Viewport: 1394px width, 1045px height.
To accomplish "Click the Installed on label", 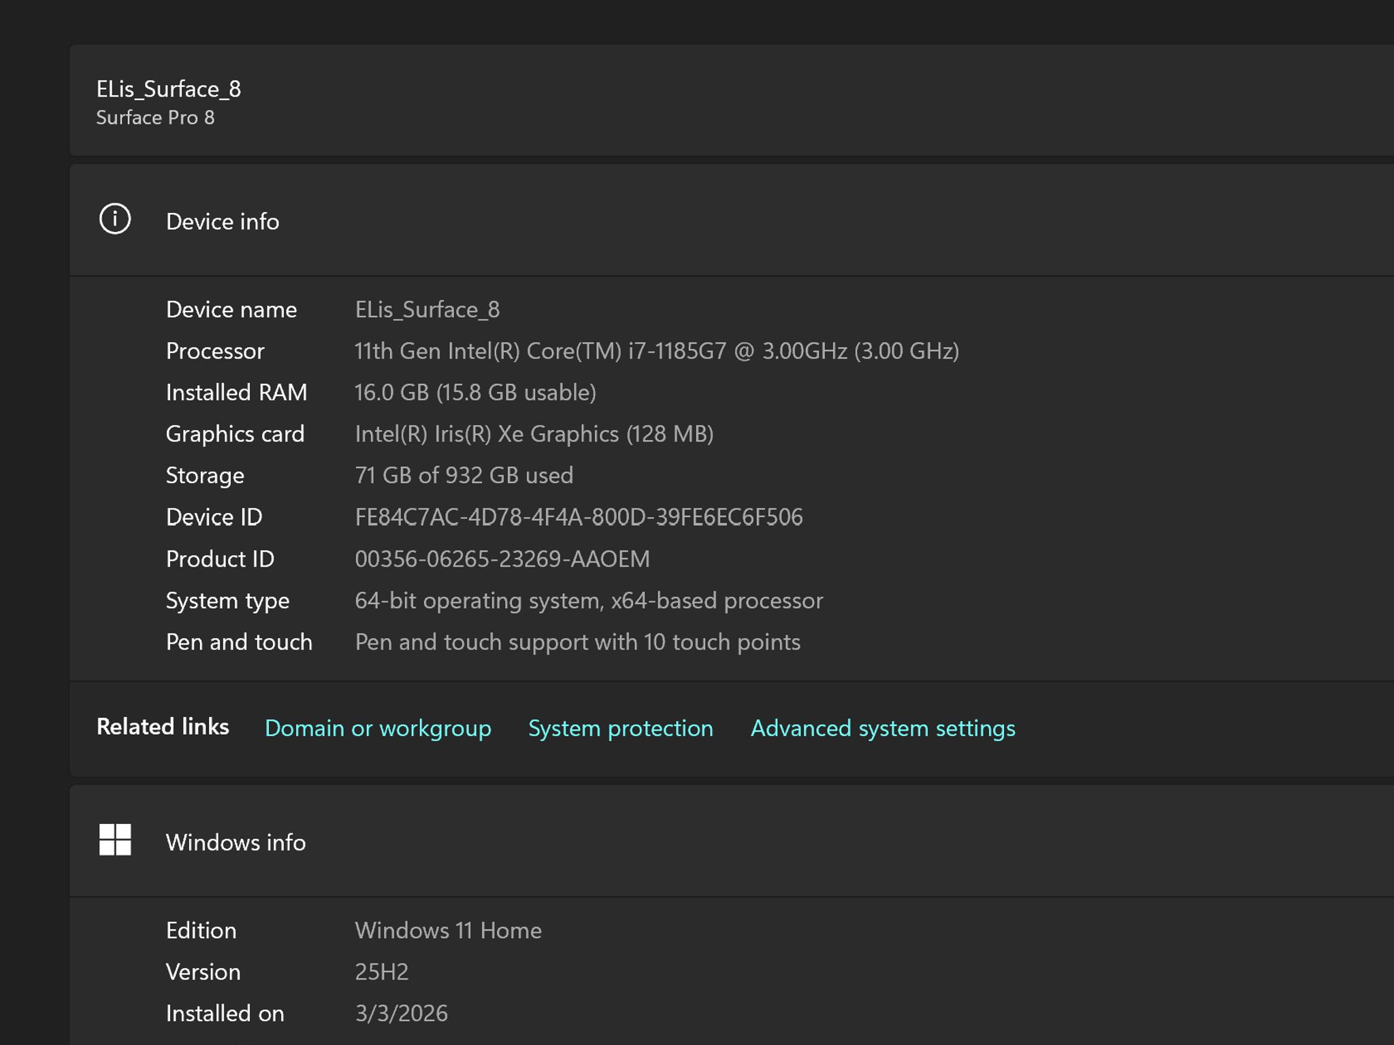I will pyautogui.click(x=225, y=1013).
